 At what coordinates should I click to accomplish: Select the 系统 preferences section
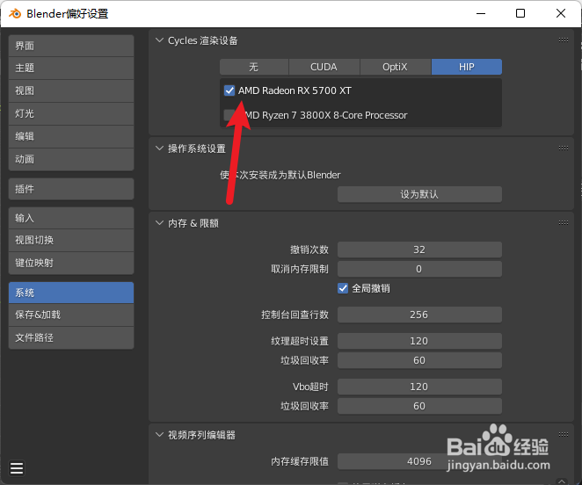point(71,293)
